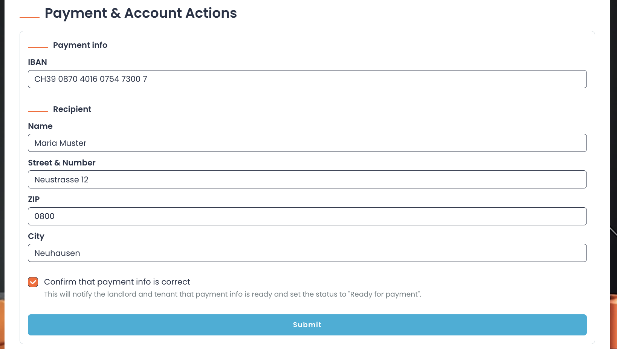Click the ZIP field label
617x349 pixels.
coord(34,199)
